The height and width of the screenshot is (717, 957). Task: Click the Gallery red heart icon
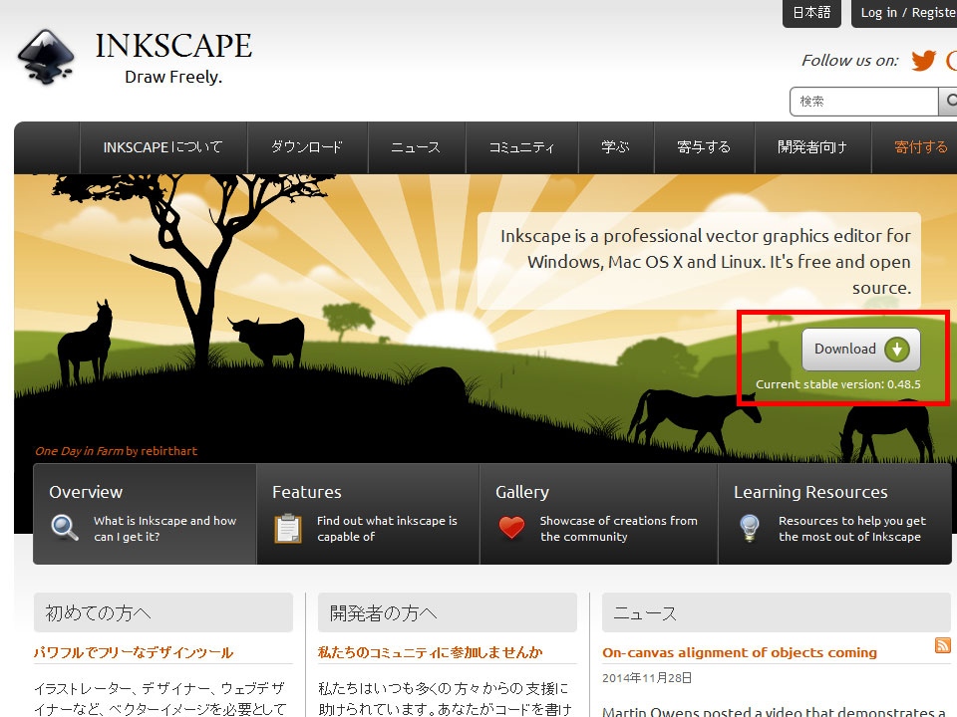[511, 528]
